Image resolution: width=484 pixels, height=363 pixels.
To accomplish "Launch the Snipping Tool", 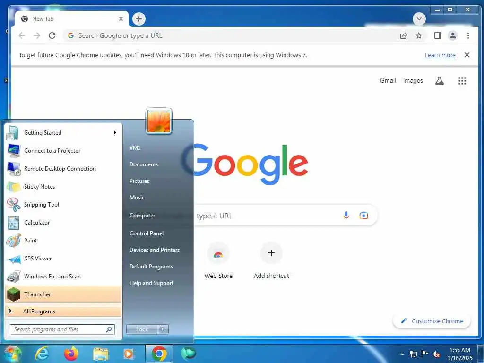I will pos(64,204).
